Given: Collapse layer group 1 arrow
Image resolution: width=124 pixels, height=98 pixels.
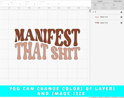Looking at the screenshot, I should tap(93, 12).
